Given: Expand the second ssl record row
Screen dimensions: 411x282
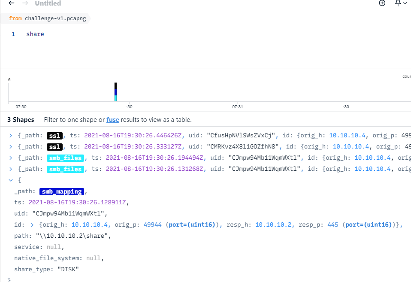Looking at the screenshot, I should [11, 147].
